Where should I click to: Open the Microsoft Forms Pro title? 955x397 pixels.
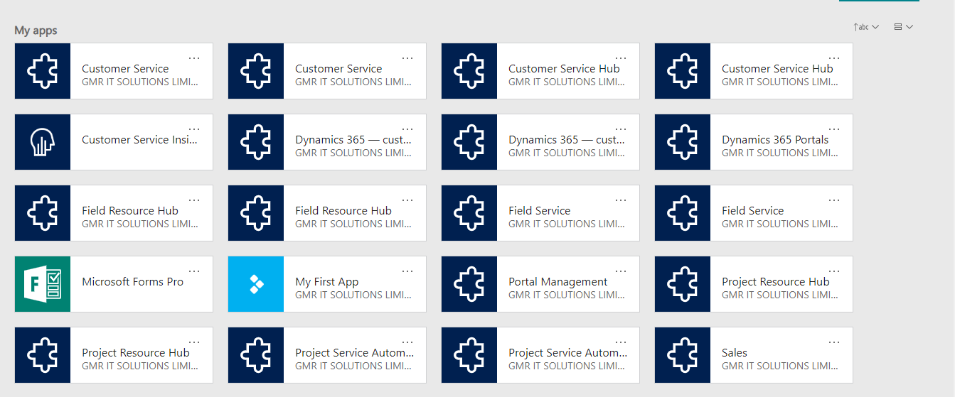133,282
